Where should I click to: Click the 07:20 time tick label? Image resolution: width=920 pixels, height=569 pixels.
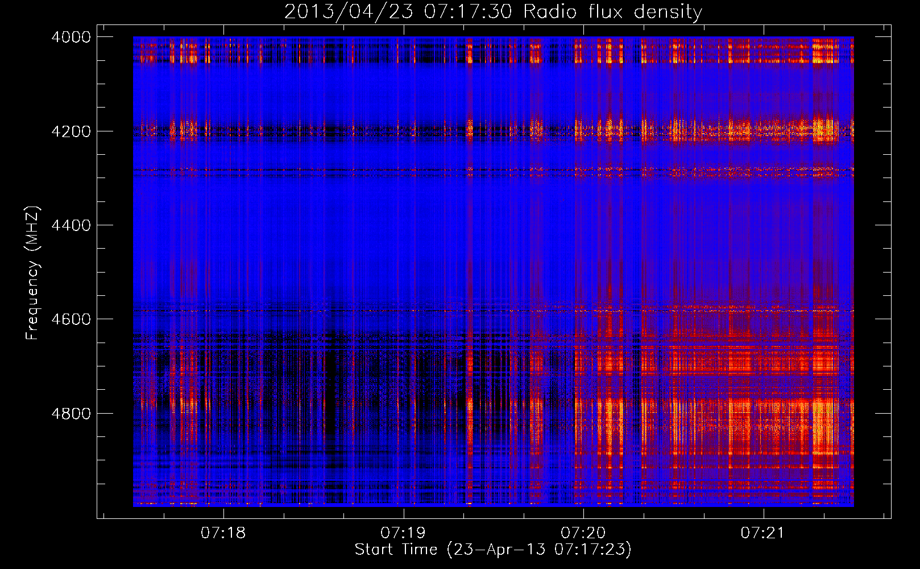coord(583,533)
